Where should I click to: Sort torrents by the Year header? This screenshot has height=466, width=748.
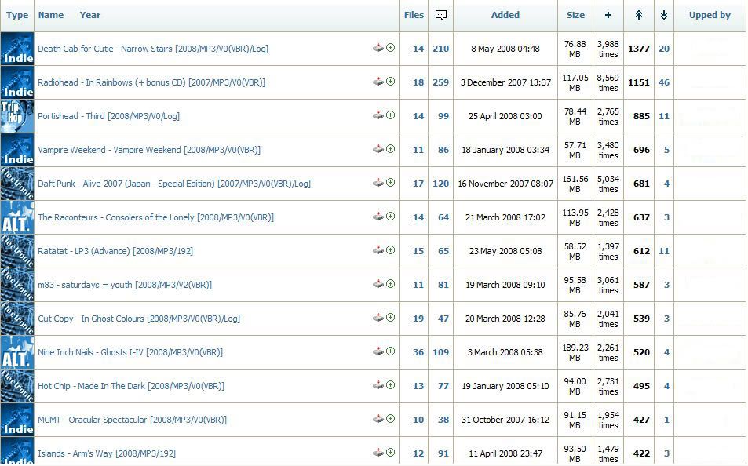pyautogui.click(x=90, y=15)
